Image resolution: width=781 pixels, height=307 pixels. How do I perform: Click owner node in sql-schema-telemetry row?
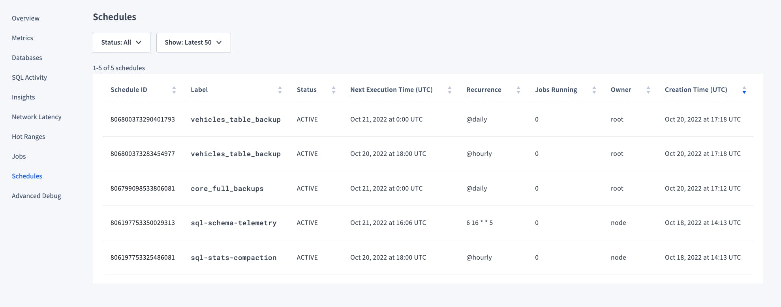point(618,223)
